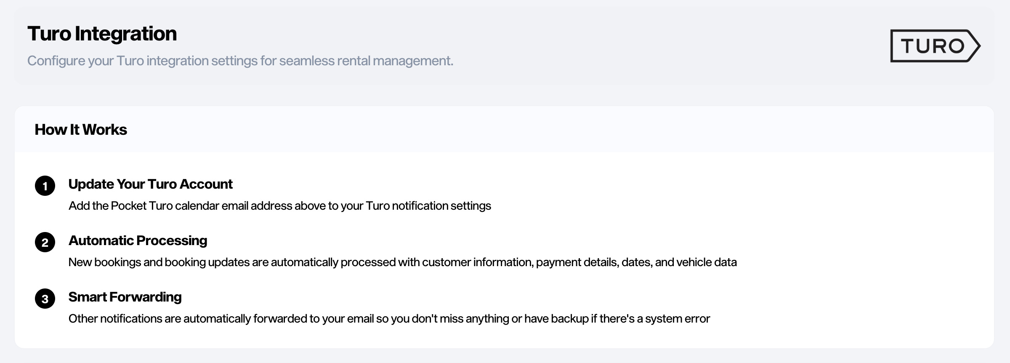Click the words Other notifications in step three
1010x363 pixels.
click(115, 319)
